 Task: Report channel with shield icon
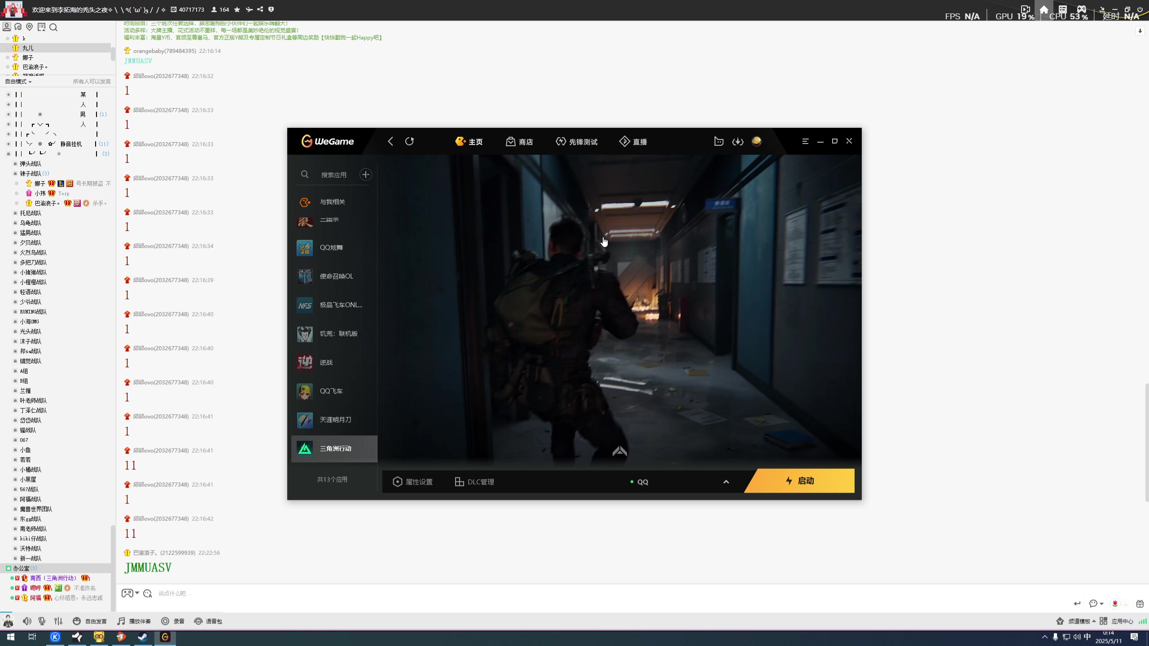(x=271, y=9)
